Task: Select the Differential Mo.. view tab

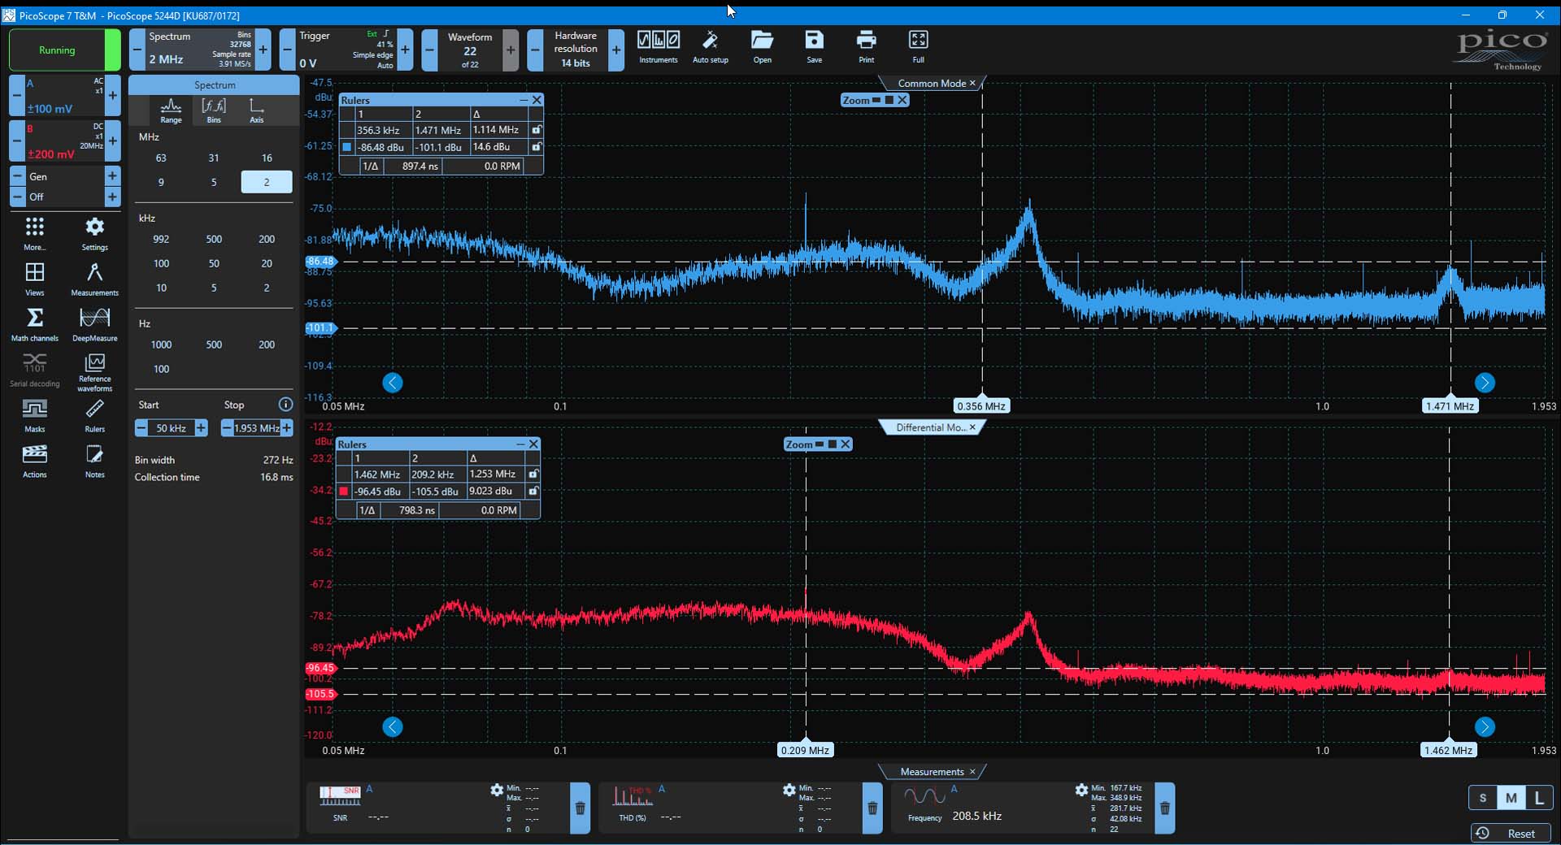Action: tap(931, 427)
